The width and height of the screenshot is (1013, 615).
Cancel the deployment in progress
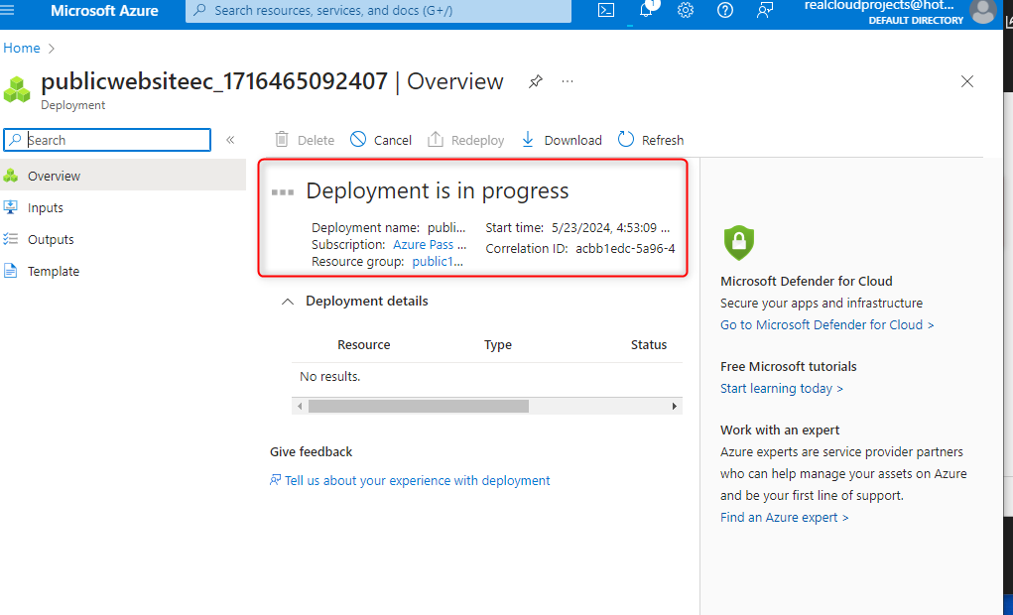(381, 140)
